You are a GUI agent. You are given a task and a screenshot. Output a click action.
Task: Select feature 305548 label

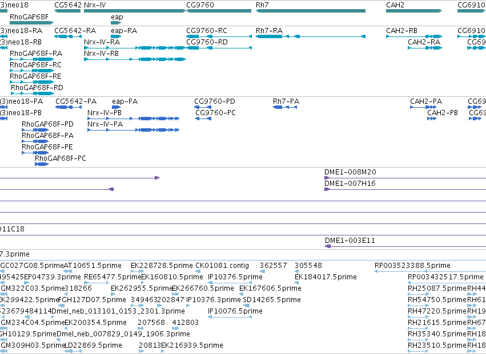[x=308, y=266]
